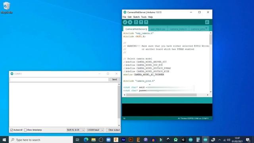Screen dimensions: 254x143
Task: Enable the Show timestamp checkbox
Action: (x=25, y=130)
